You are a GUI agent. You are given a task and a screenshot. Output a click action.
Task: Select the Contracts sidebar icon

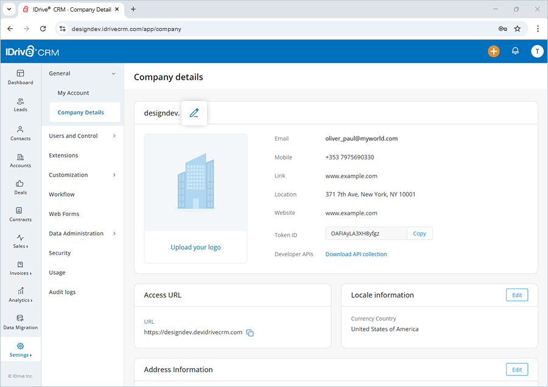20,215
